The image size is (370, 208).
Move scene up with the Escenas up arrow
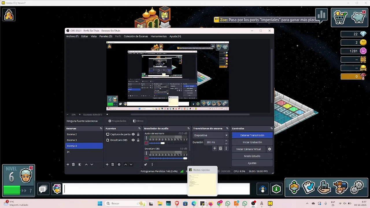[86, 164]
